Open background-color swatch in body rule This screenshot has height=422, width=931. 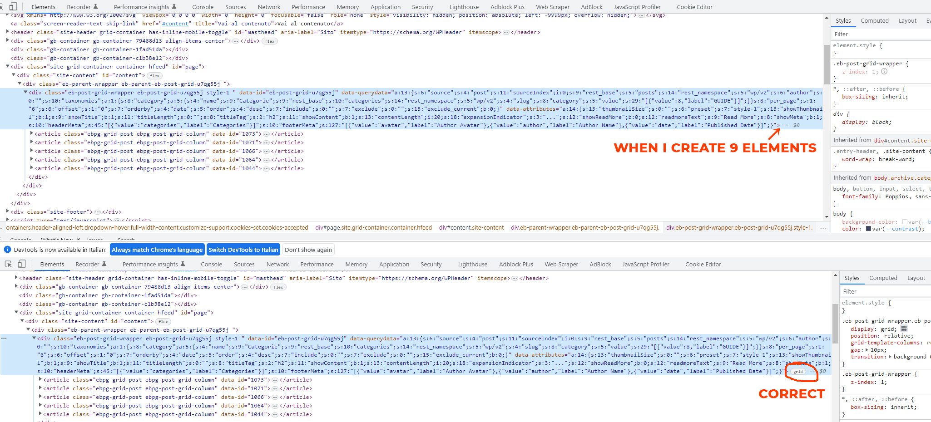(x=905, y=222)
